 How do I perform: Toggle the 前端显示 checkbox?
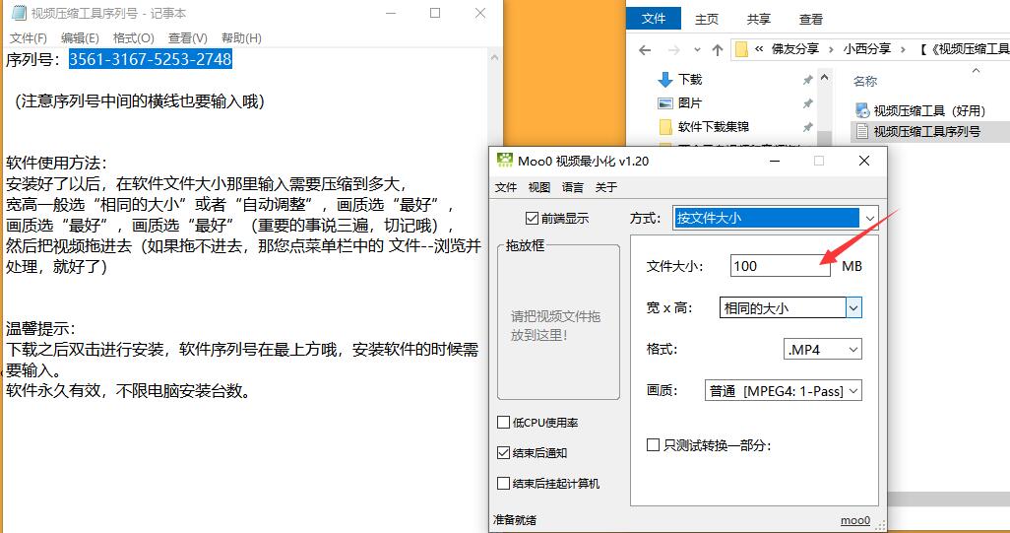pyautogui.click(x=532, y=219)
